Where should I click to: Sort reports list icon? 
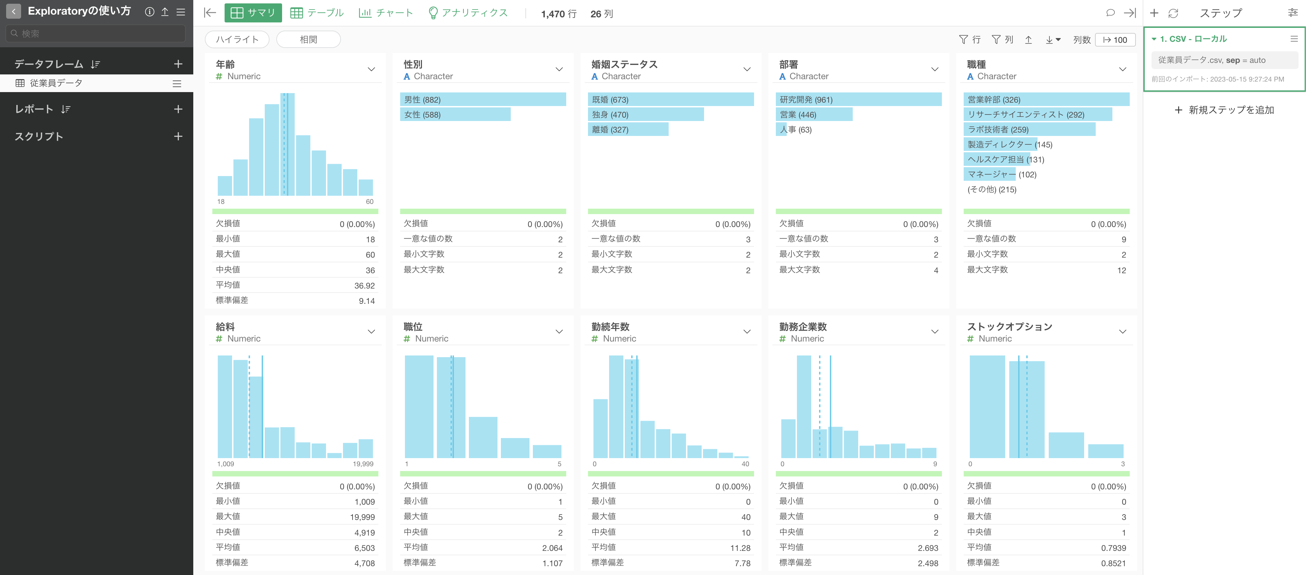66,109
